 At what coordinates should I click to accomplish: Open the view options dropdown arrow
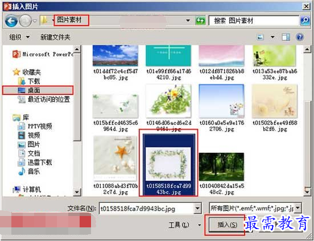point(272,38)
